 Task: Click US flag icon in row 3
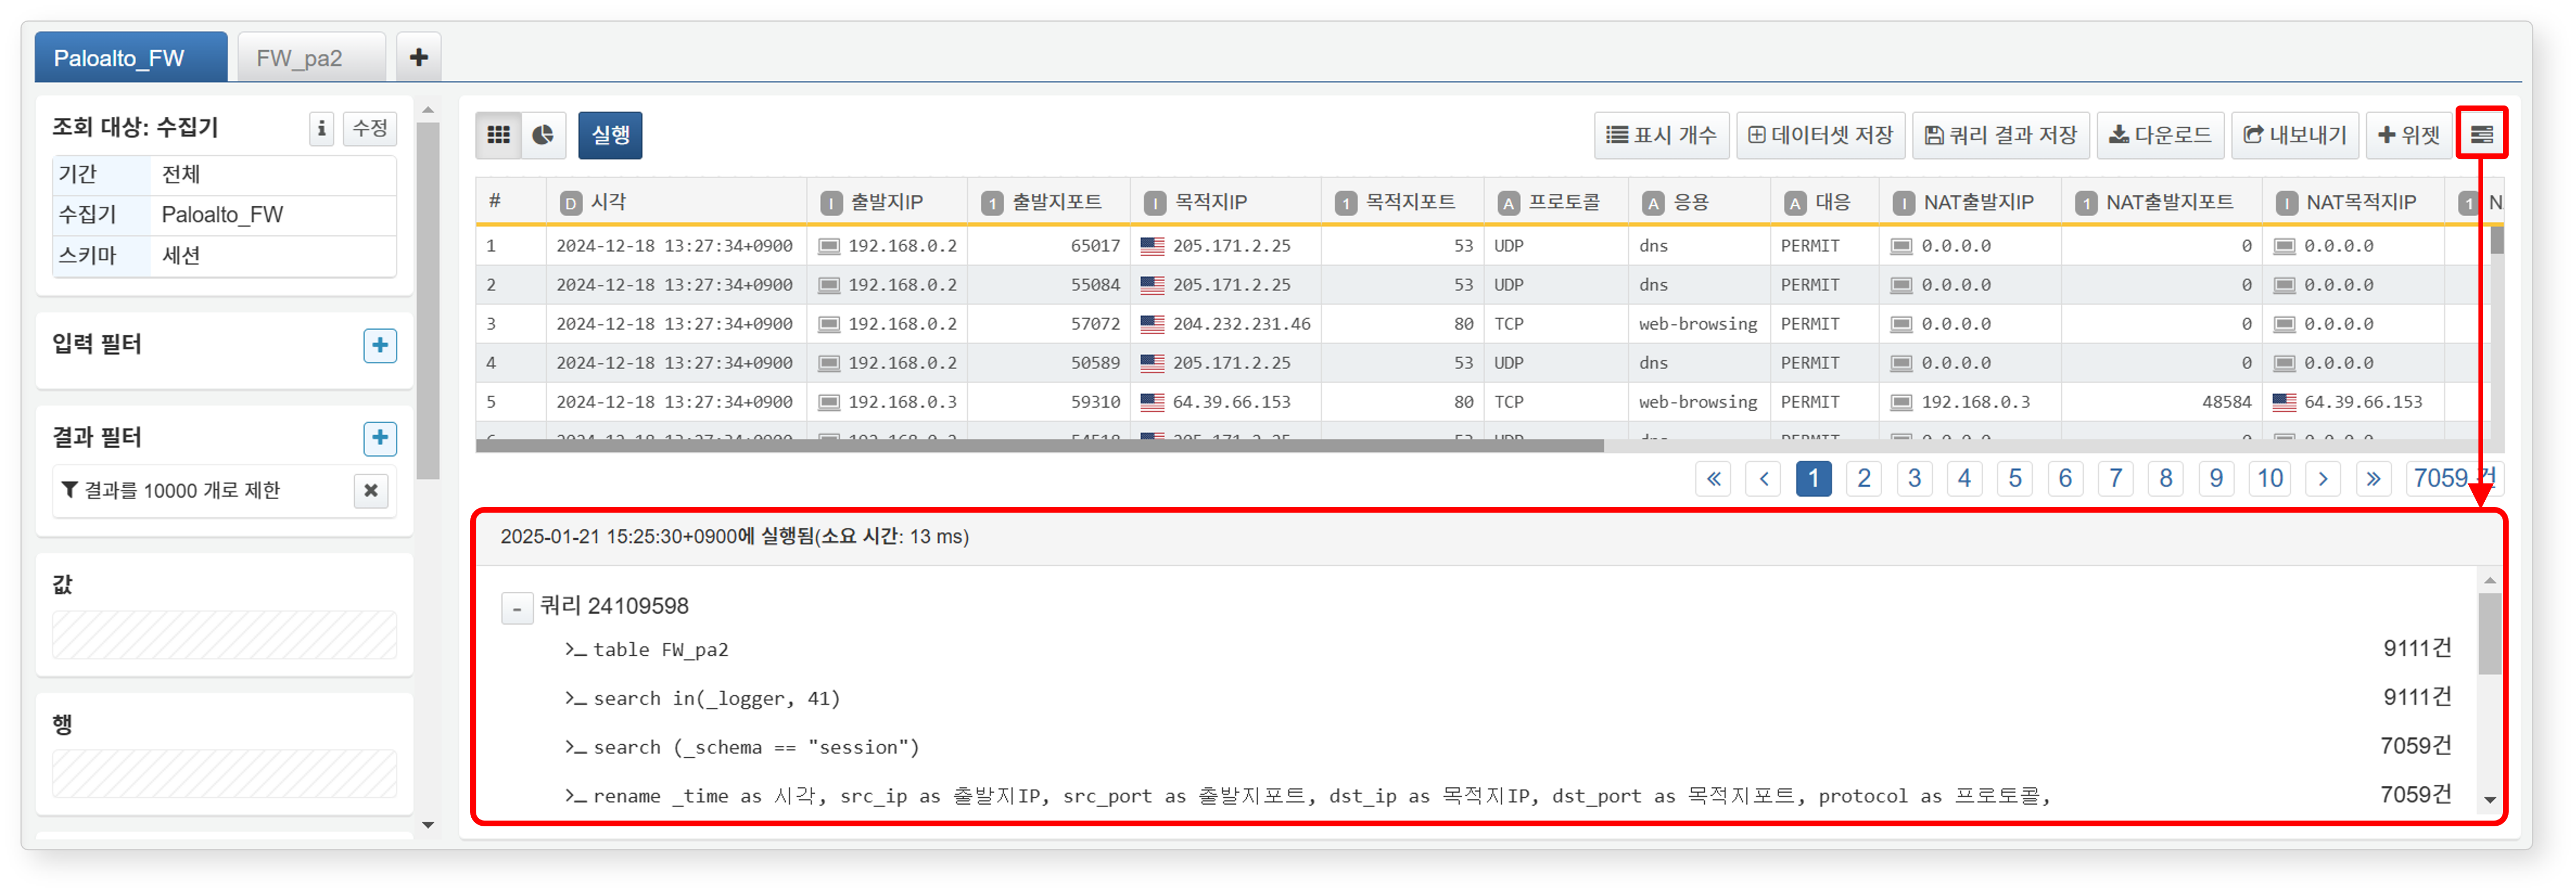1153,324
